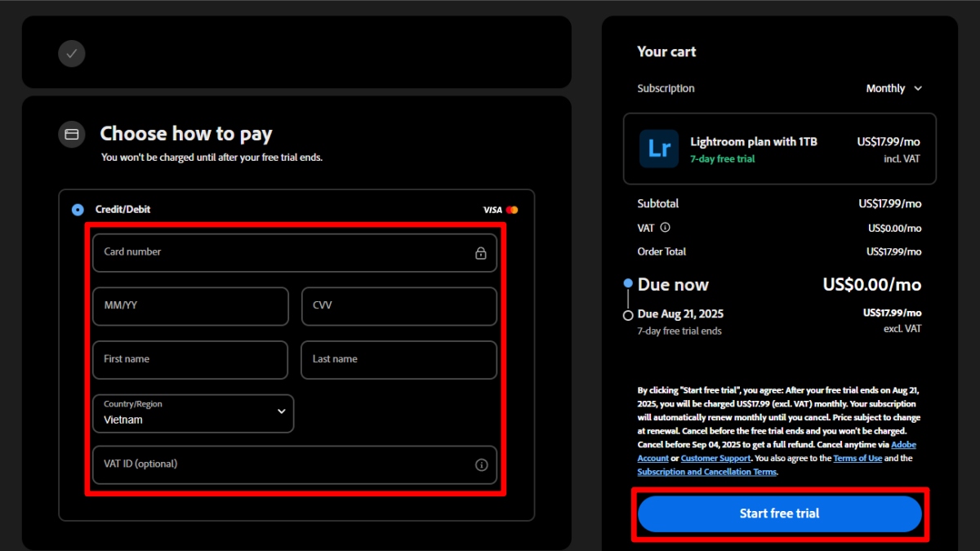Image resolution: width=980 pixels, height=551 pixels.
Task: Open Subscription and Cancellation Terms link
Action: [707, 472]
